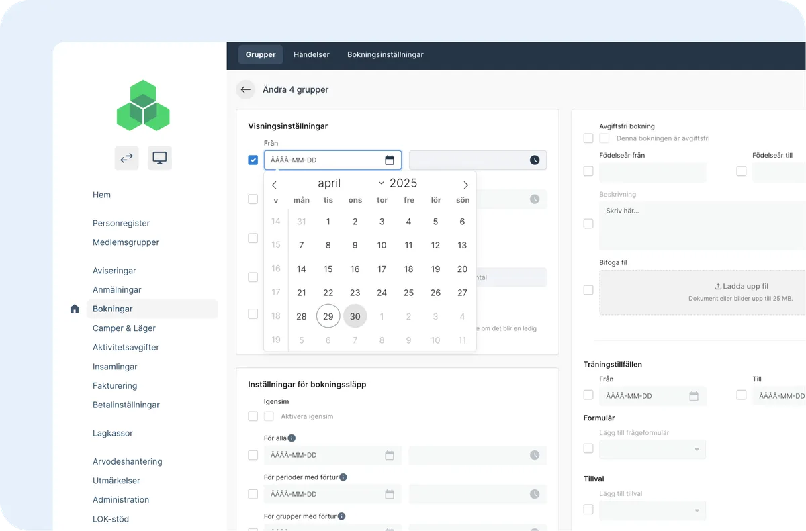The height and width of the screenshot is (531, 806).
Task: Click the monitor screen icon button
Action: pyautogui.click(x=160, y=158)
